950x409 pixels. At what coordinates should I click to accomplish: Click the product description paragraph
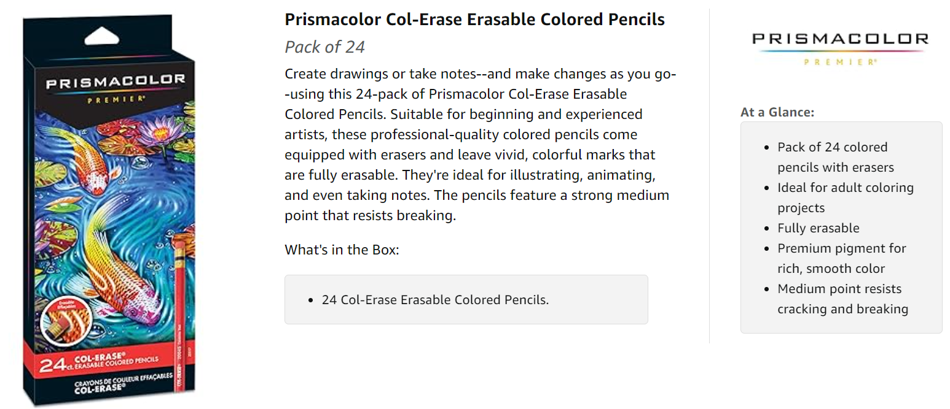click(x=479, y=145)
